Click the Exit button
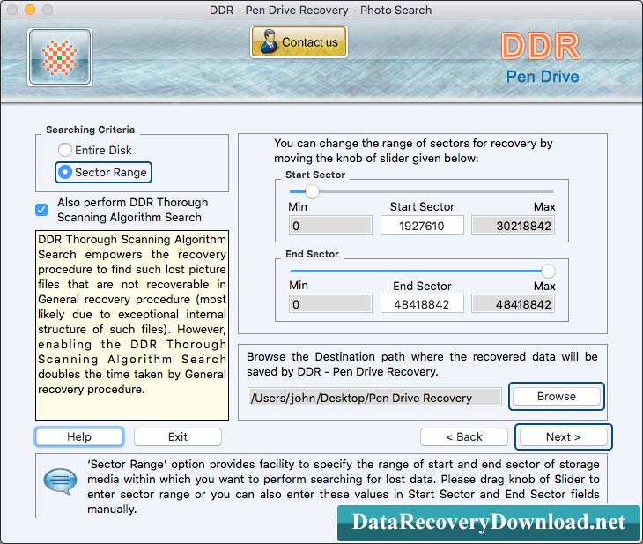This screenshot has width=643, height=544. (x=178, y=436)
